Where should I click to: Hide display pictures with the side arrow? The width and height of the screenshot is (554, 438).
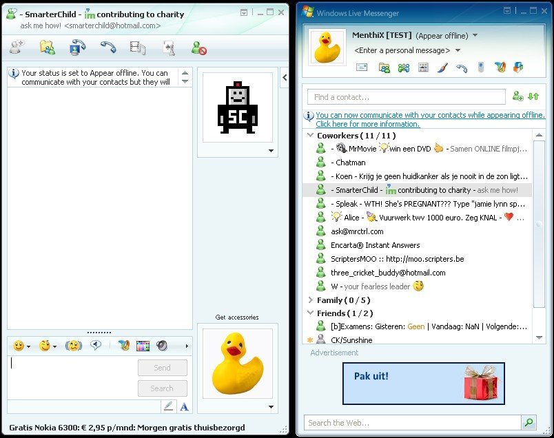coord(285,77)
